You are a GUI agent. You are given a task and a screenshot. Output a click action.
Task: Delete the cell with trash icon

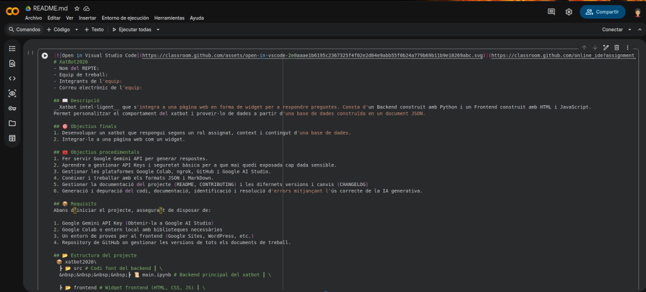coord(617,47)
